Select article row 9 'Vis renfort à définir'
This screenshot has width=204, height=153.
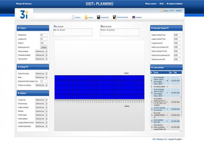point(165,87)
